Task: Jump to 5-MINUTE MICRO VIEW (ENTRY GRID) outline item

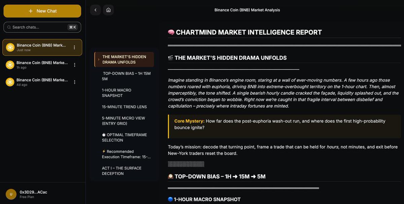Action: click(x=124, y=121)
